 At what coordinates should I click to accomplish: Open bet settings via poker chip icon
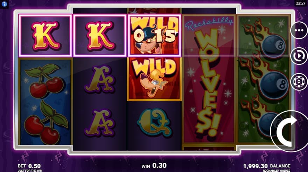click(299, 82)
